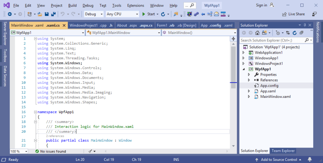323x163 pixels.
Task: Collapse the using directives code region
Action: click(35, 39)
